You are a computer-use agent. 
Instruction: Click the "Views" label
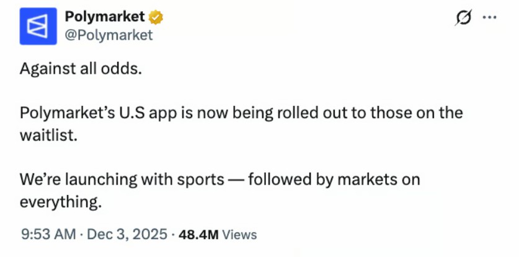239,235
